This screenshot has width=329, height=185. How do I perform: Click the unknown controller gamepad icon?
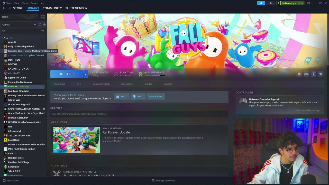click(x=243, y=101)
